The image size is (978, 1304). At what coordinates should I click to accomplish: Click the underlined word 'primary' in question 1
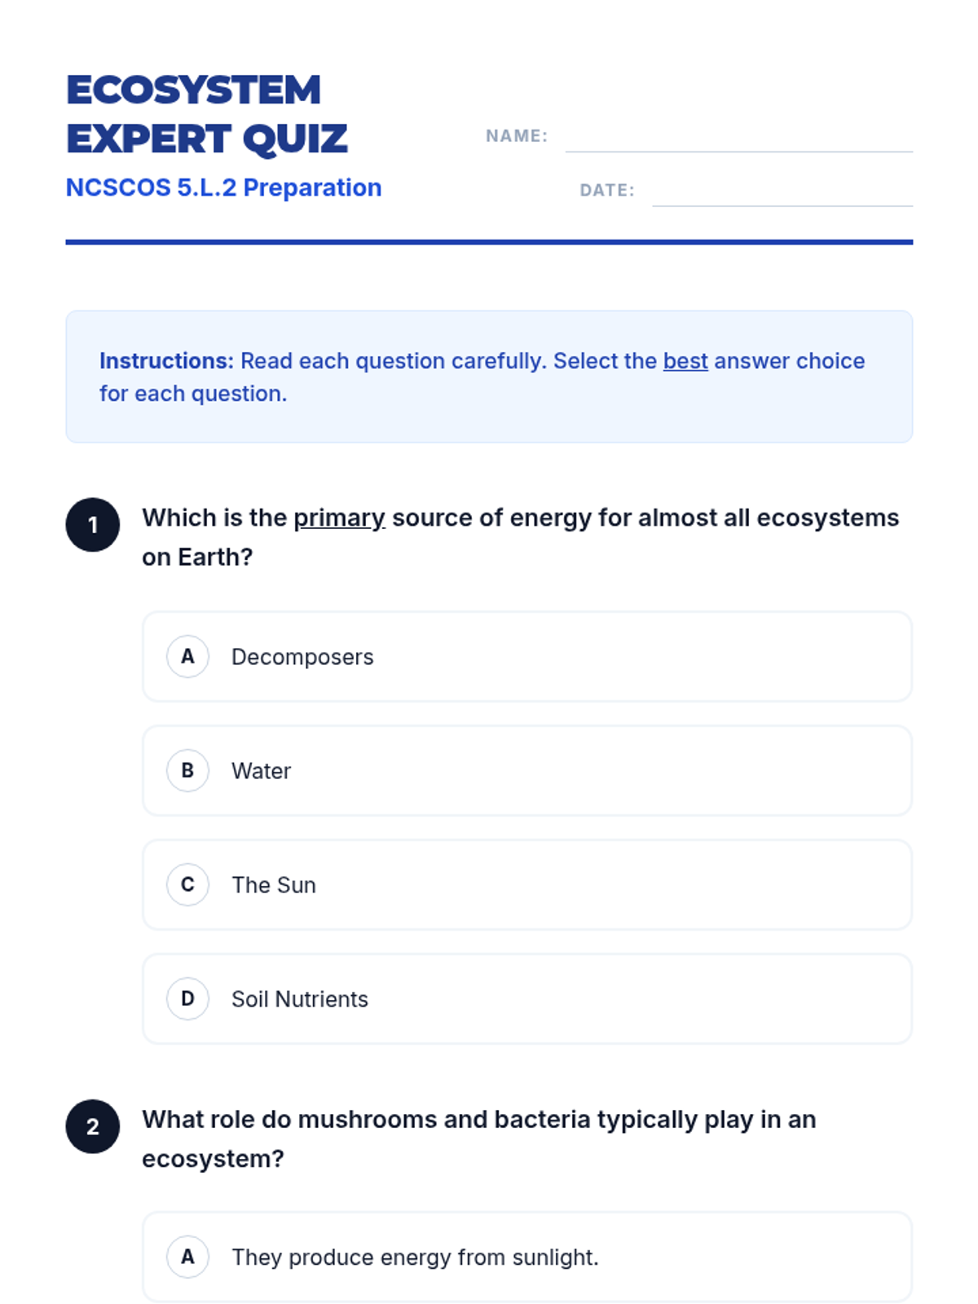pyautogui.click(x=339, y=518)
